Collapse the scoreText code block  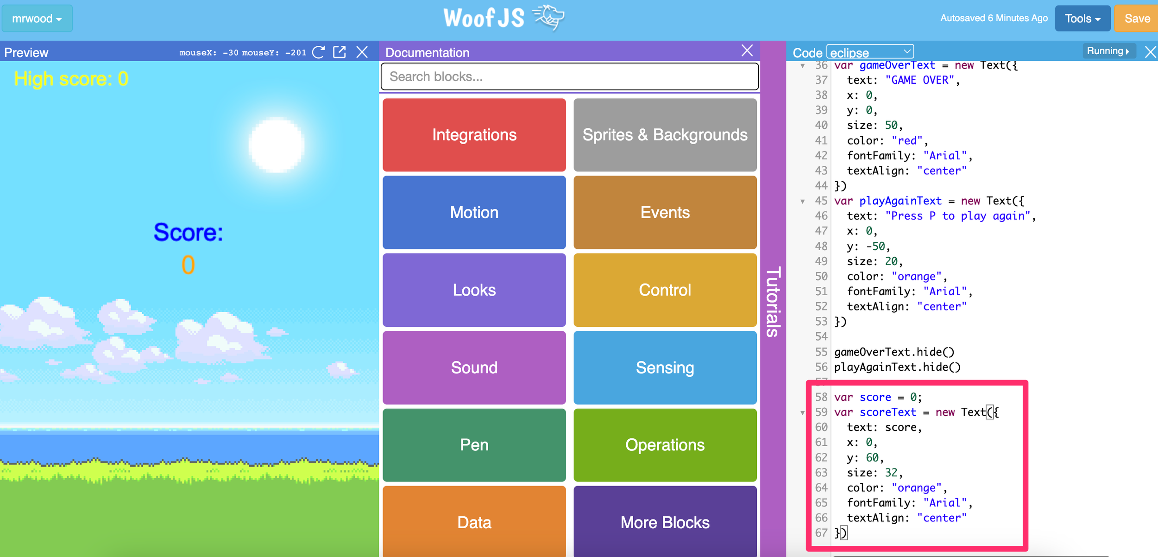pyautogui.click(x=803, y=412)
